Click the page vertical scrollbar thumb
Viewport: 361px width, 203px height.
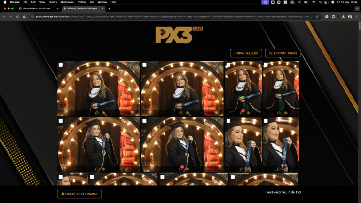click(360, 26)
